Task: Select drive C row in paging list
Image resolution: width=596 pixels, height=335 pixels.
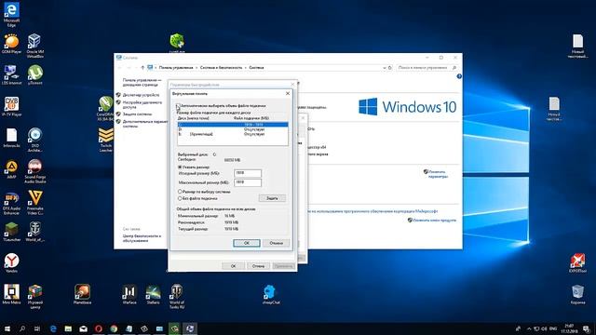Action: [x=233, y=125]
